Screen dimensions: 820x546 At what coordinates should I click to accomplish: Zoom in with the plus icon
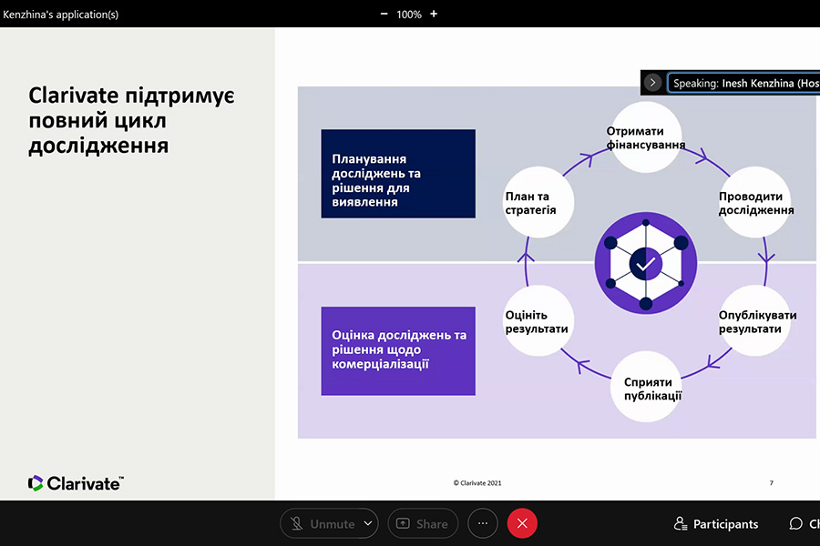click(x=434, y=14)
